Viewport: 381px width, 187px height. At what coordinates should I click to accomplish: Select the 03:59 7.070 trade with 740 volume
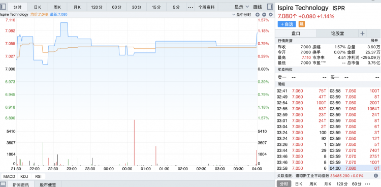[x=355, y=150]
